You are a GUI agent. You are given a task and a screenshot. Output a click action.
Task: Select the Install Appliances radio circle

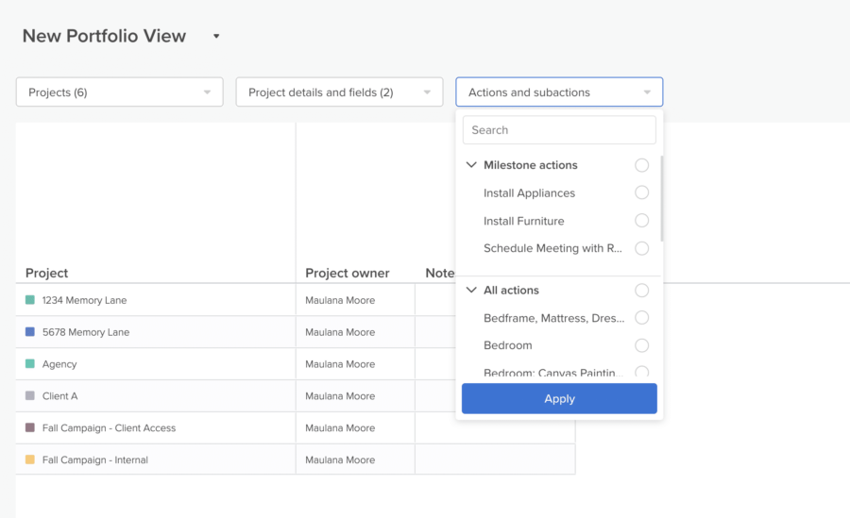point(642,192)
